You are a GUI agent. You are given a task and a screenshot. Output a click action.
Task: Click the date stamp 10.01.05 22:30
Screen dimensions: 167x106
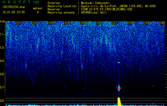14,12
